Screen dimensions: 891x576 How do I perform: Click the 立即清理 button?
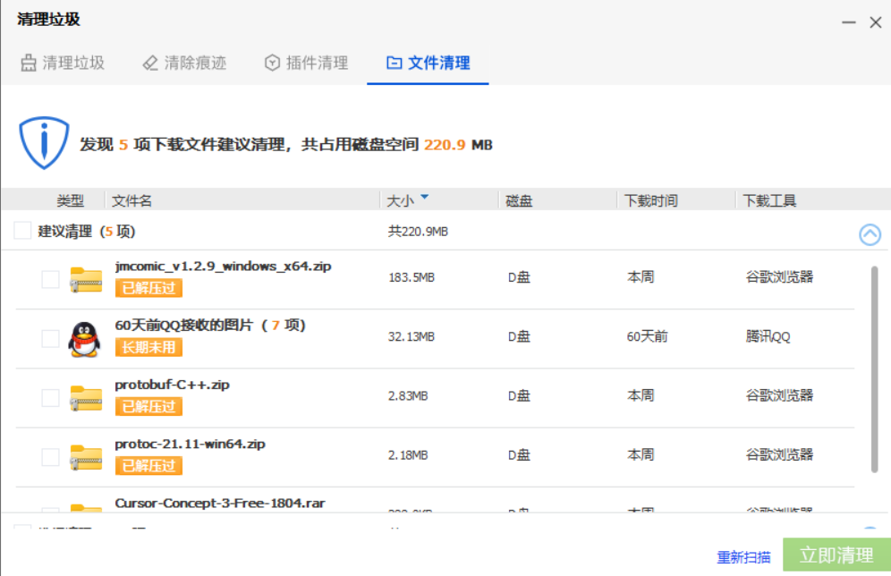point(836,555)
